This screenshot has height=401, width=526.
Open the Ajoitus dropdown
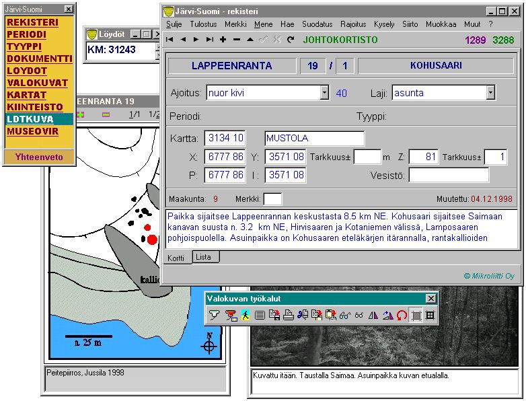click(324, 93)
